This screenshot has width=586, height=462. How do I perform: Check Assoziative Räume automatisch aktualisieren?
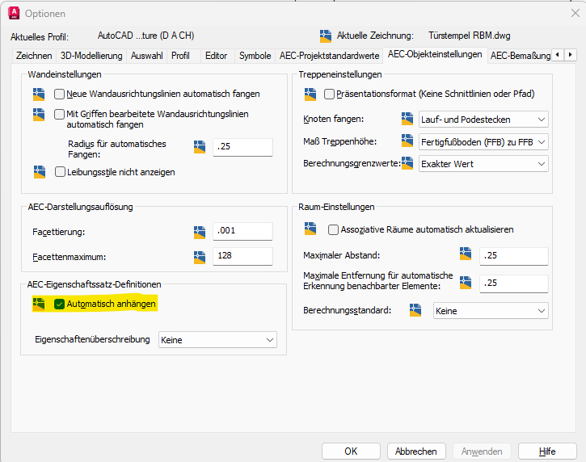[333, 229]
